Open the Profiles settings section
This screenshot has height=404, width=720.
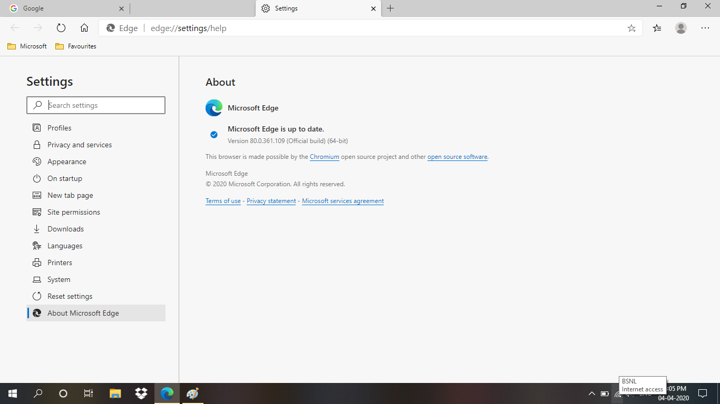(x=96, y=128)
